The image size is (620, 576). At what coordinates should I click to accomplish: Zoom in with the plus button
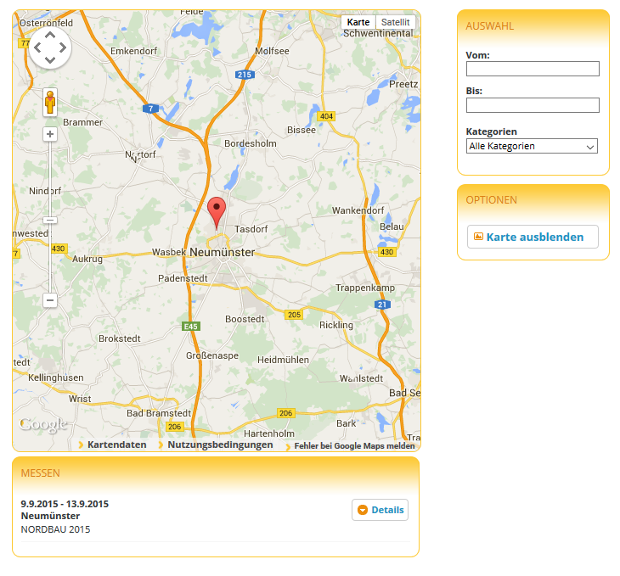point(50,134)
